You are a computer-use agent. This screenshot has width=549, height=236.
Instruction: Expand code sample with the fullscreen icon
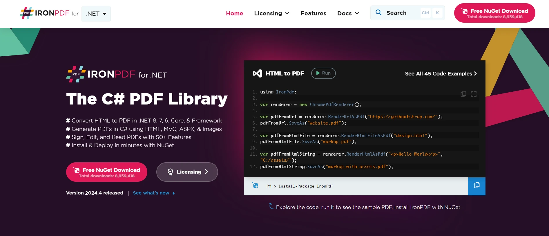click(x=474, y=94)
